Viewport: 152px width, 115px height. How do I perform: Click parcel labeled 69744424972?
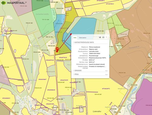click(x=106, y=89)
